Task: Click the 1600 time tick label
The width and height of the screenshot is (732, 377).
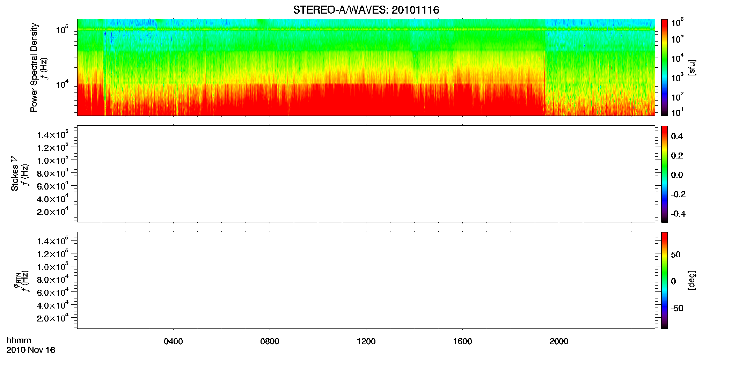Action: coord(462,341)
